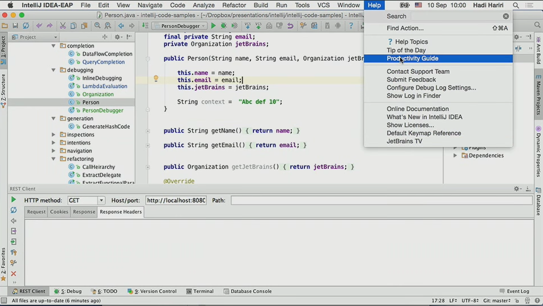Screen dimensions: 543x306
Task: Click the VCS Update Project icon
Action: (248, 25)
